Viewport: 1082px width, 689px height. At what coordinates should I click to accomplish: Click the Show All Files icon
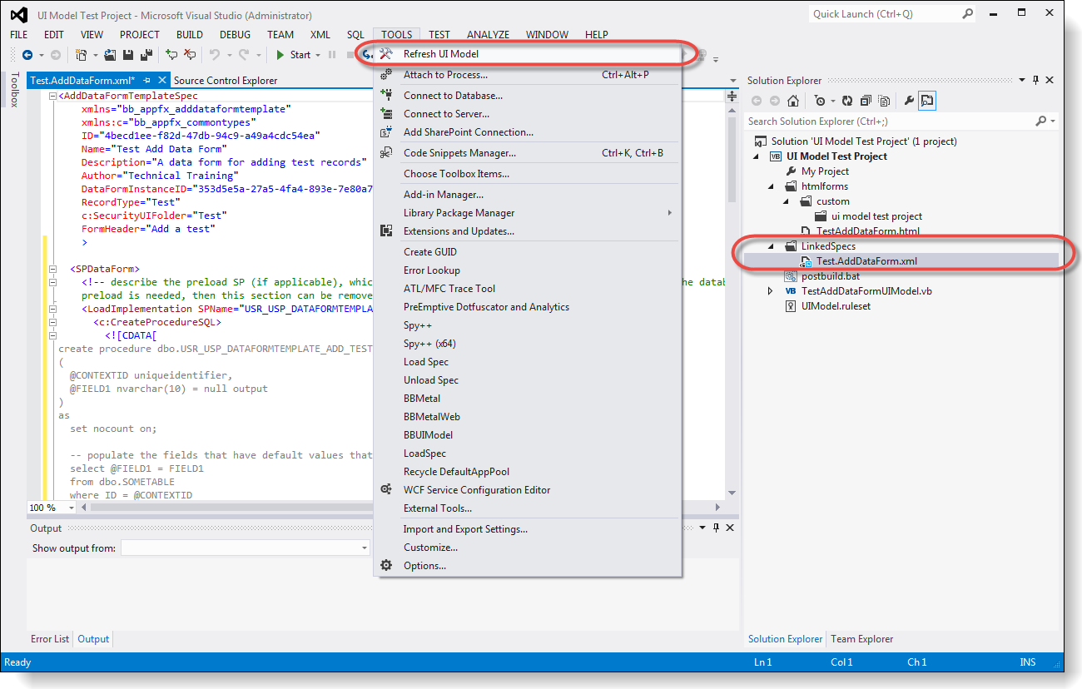(884, 101)
